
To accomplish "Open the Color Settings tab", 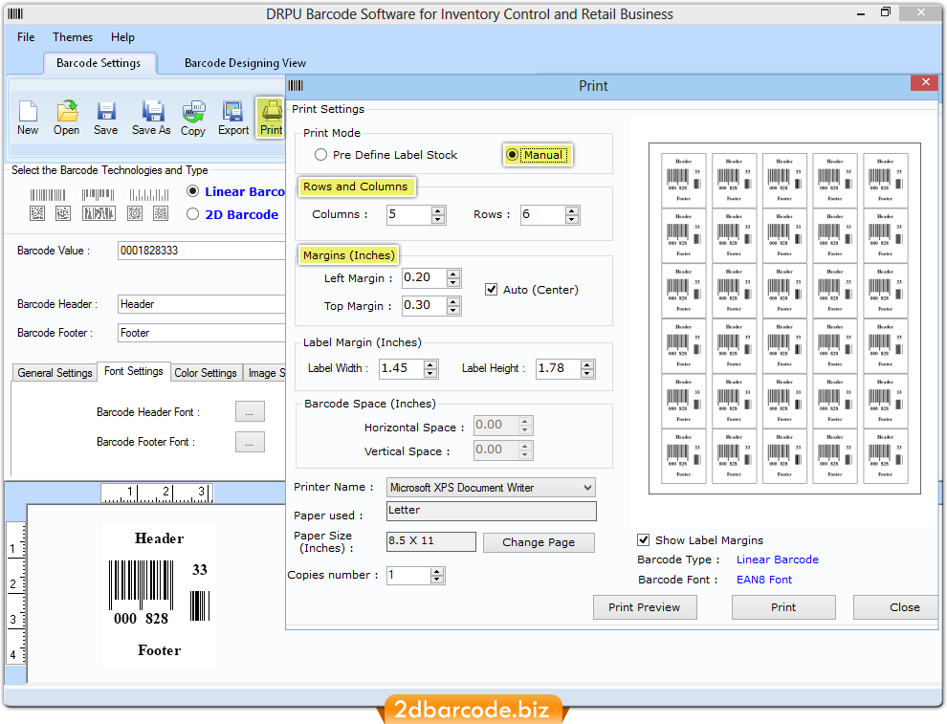I will point(206,373).
